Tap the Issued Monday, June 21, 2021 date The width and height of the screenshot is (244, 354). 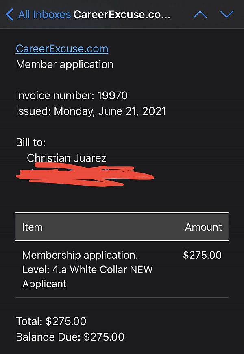tap(91, 111)
